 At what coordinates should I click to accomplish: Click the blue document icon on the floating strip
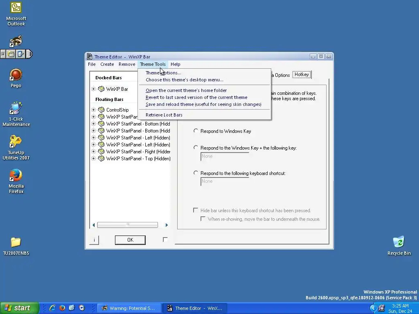point(20,54)
